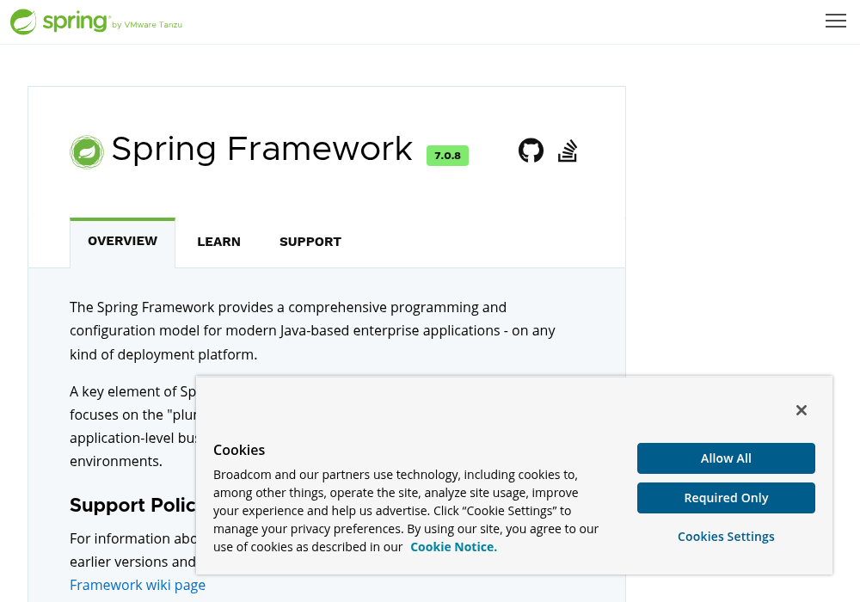Click the Spring Framework project leaf icon
The height and width of the screenshot is (602, 860).
coord(87,152)
